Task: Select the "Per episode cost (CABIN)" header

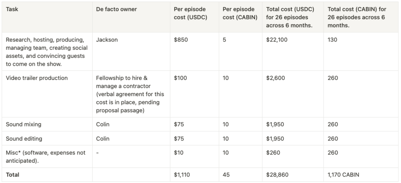Action: 240,13
